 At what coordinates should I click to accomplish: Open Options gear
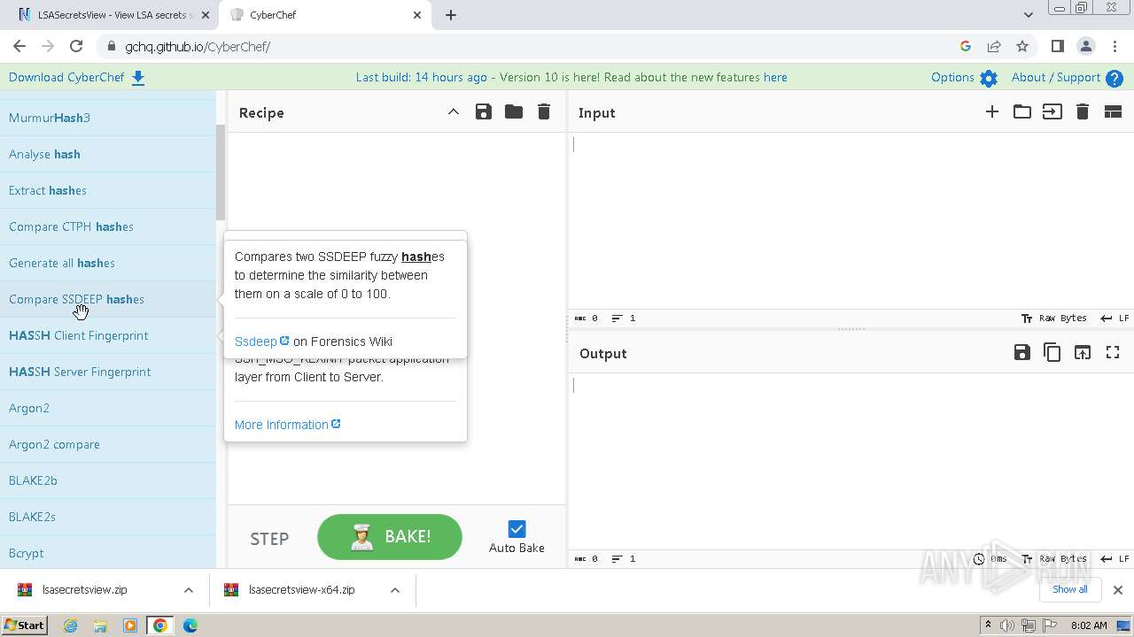(x=989, y=78)
